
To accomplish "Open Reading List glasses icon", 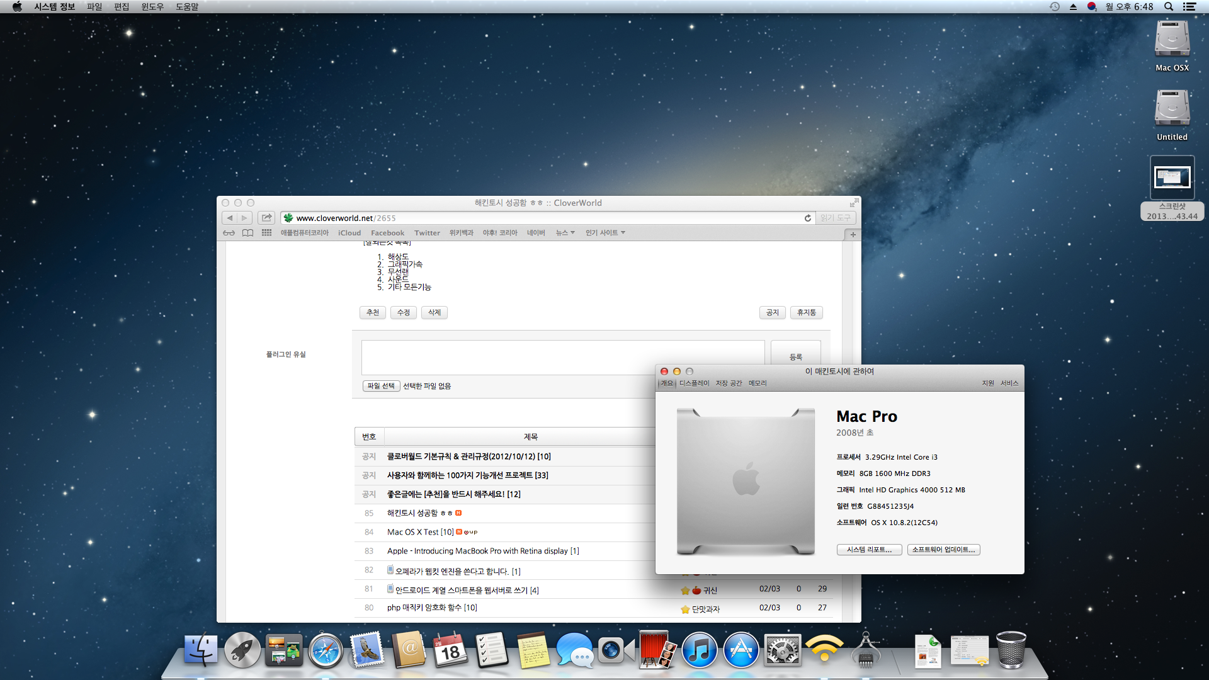I will [x=229, y=233].
